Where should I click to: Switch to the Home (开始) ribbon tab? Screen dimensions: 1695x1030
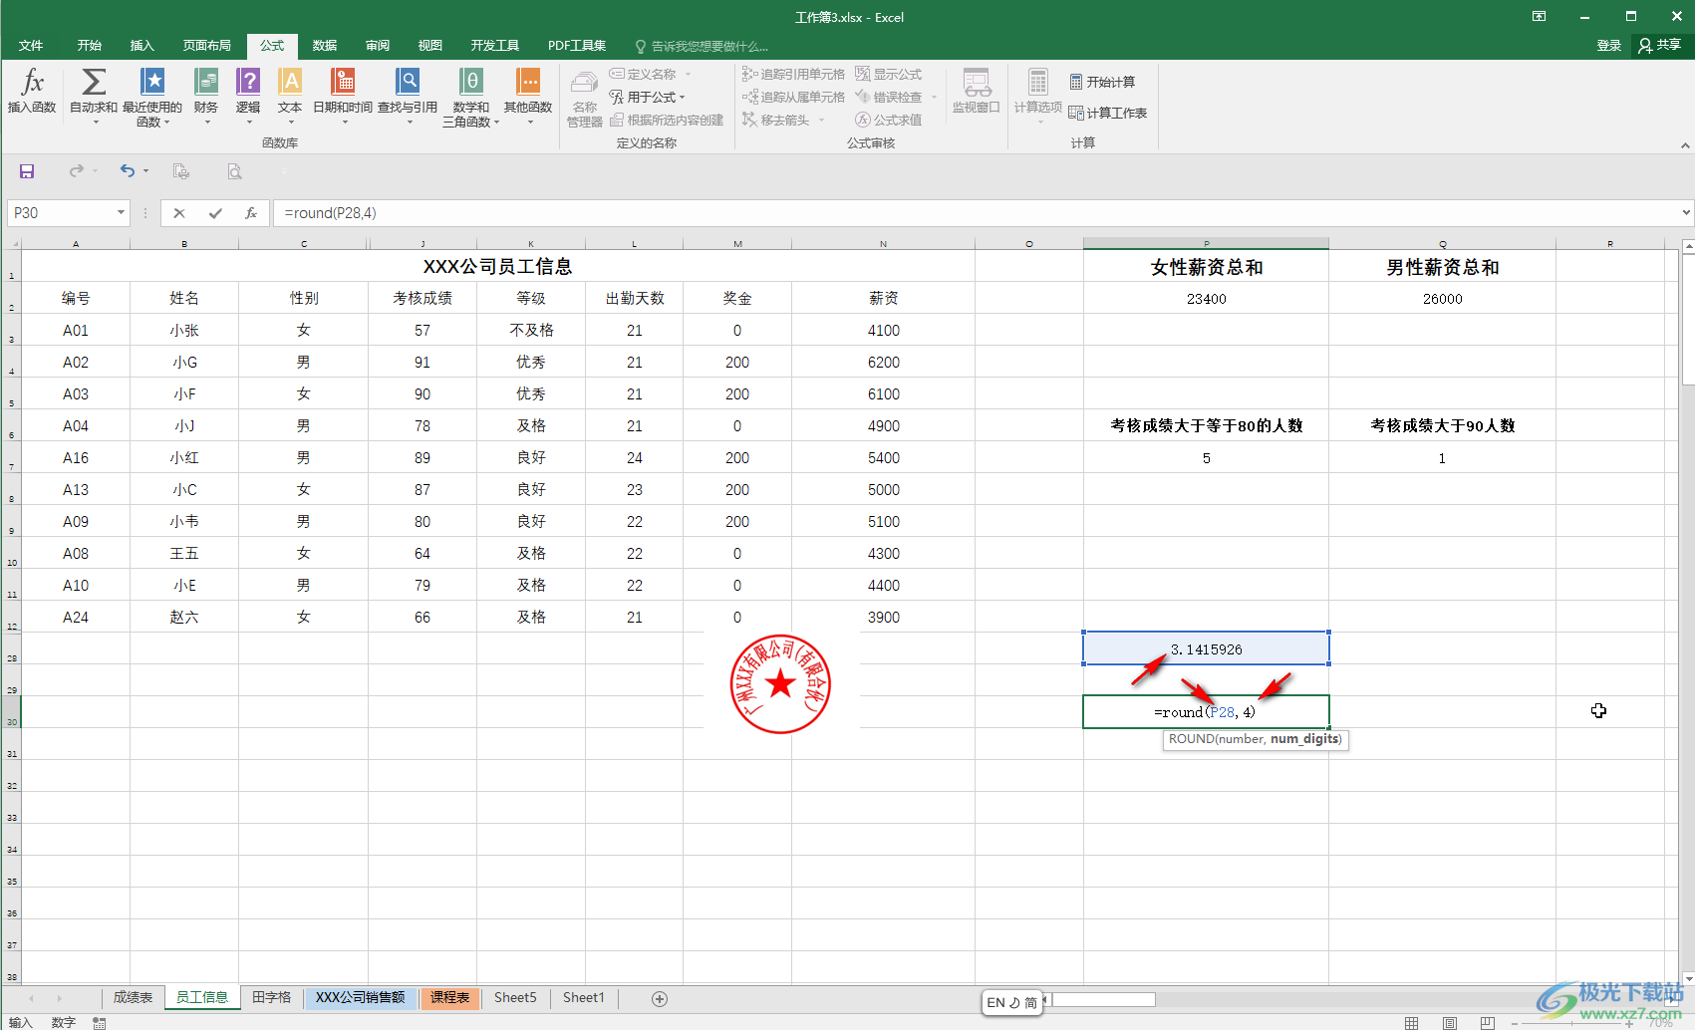coord(90,46)
